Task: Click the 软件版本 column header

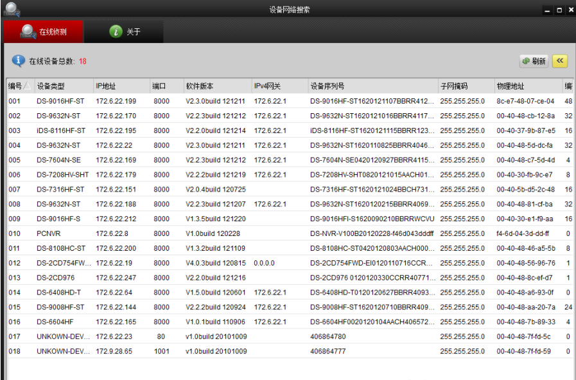Action: 200,86
